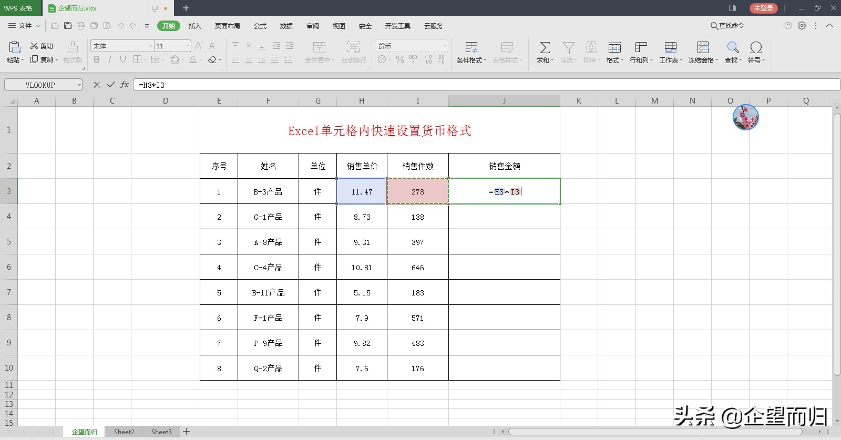Collapse the ribbon with the chevron

tap(829, 25)
